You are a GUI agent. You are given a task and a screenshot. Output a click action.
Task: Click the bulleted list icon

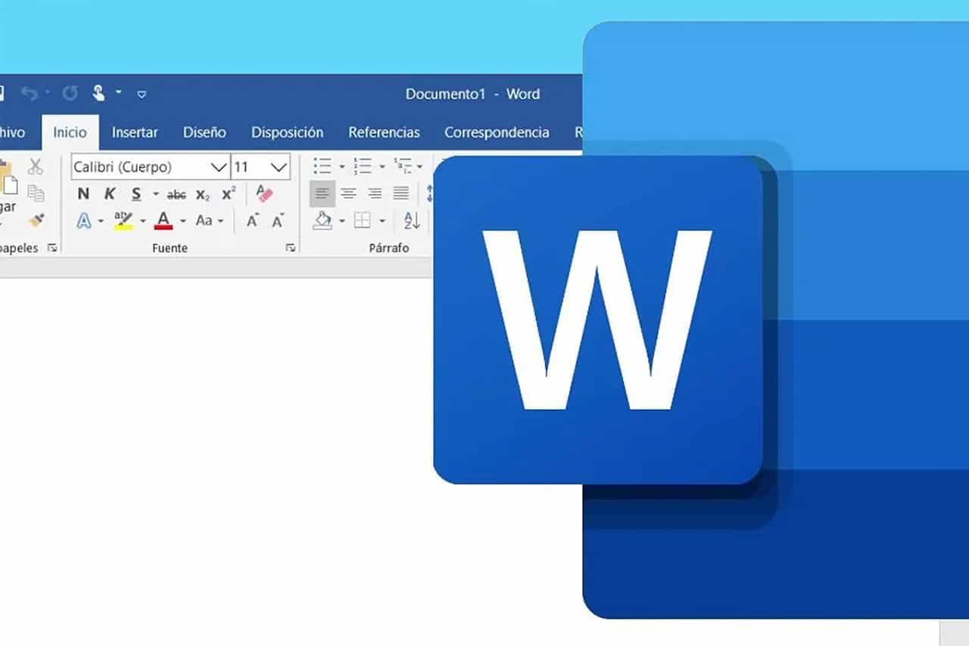322,166
